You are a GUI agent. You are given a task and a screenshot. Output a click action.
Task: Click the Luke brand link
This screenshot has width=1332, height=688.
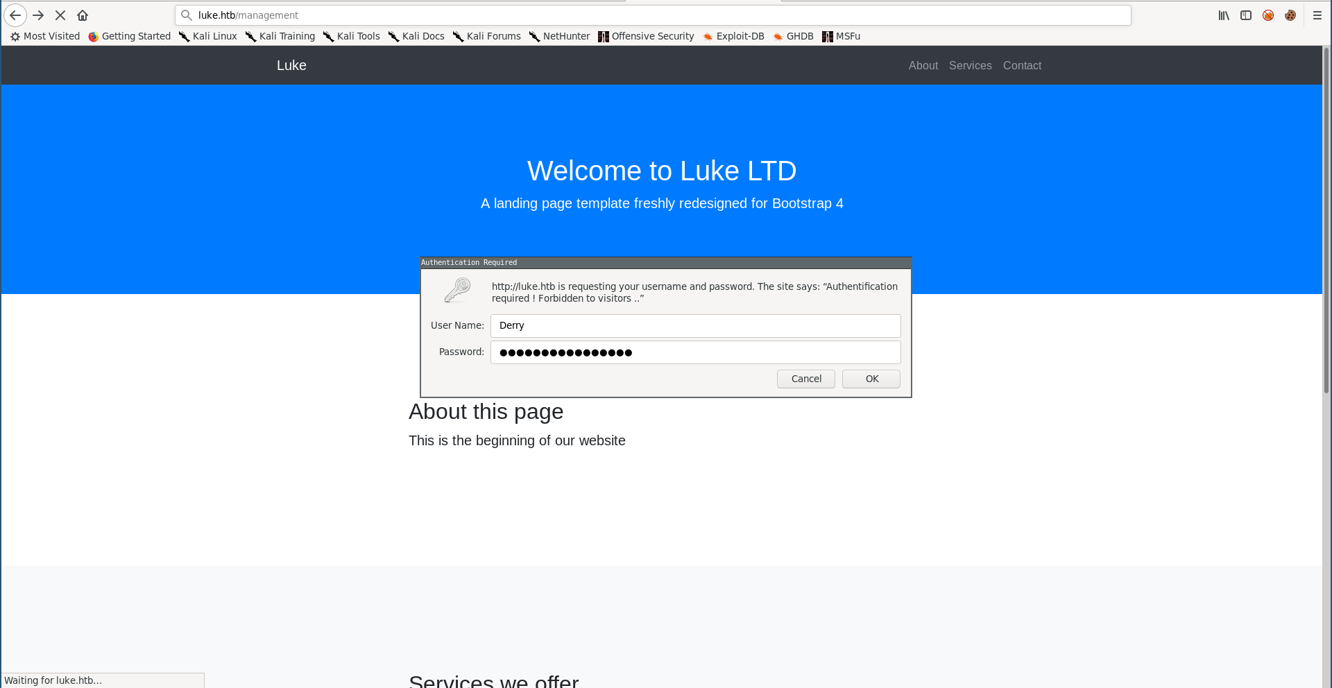(x=291, y=65)
